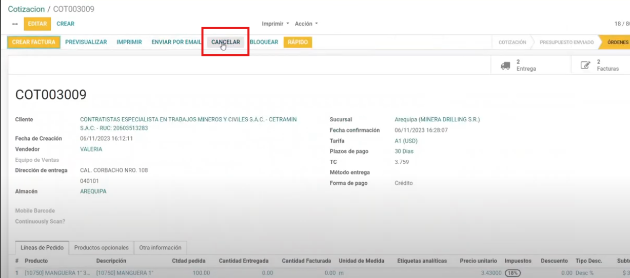Click the double-arrow icon beside Editar

(15, 24)
